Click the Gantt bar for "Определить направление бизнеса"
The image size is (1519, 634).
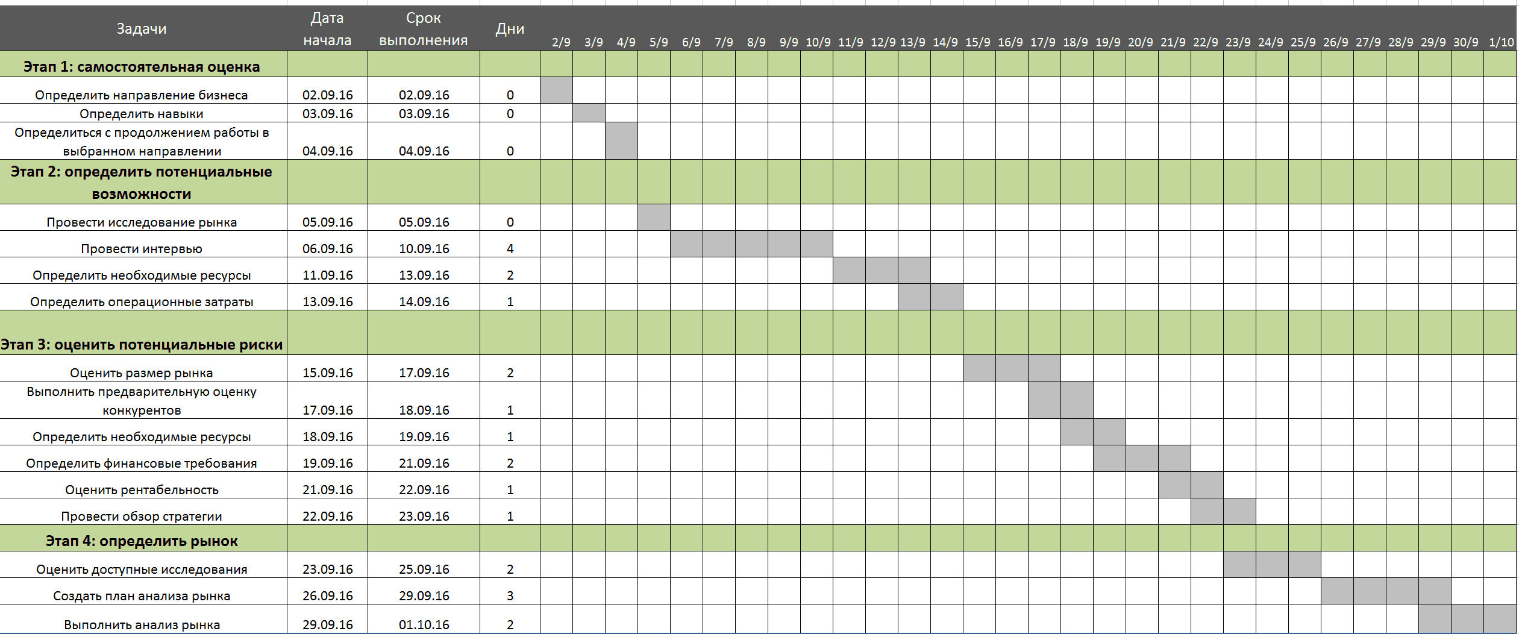[556, 90]
